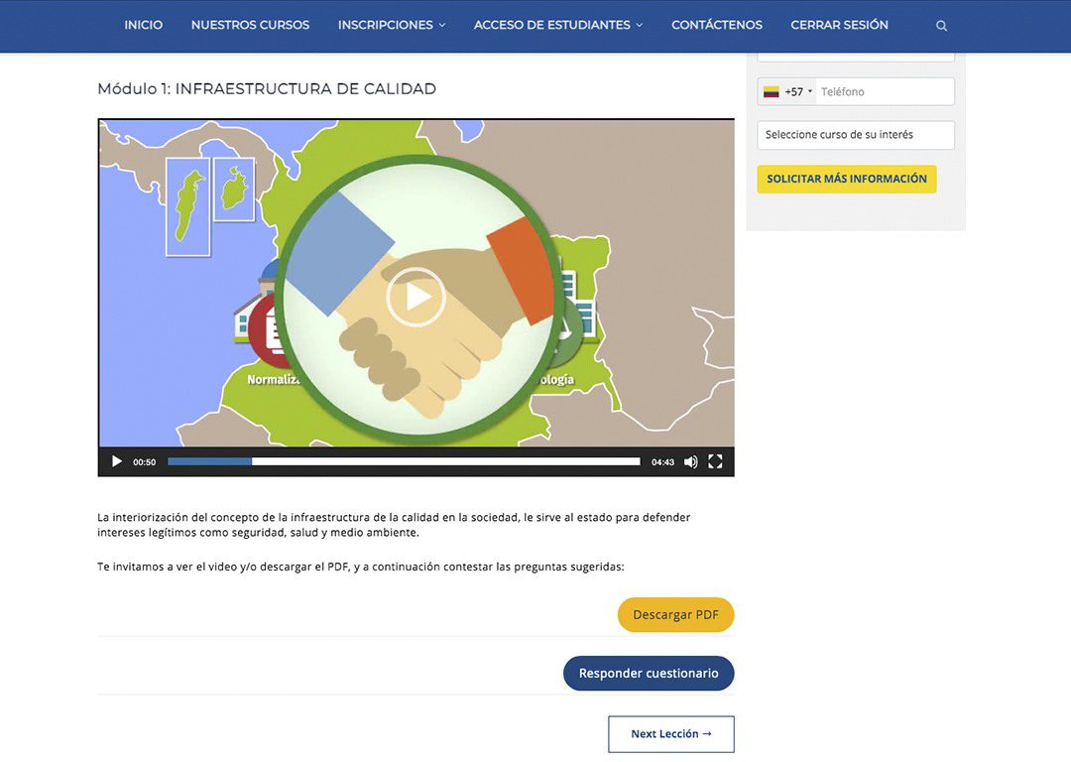Open the search magnifier icon

click(x=940, y=25)
